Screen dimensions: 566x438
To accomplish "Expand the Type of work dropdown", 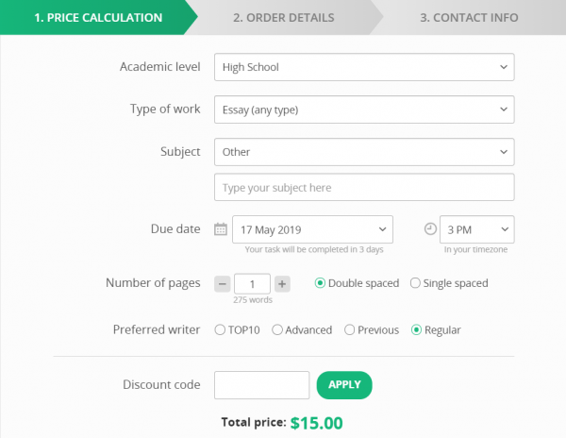I will [364, 109].
